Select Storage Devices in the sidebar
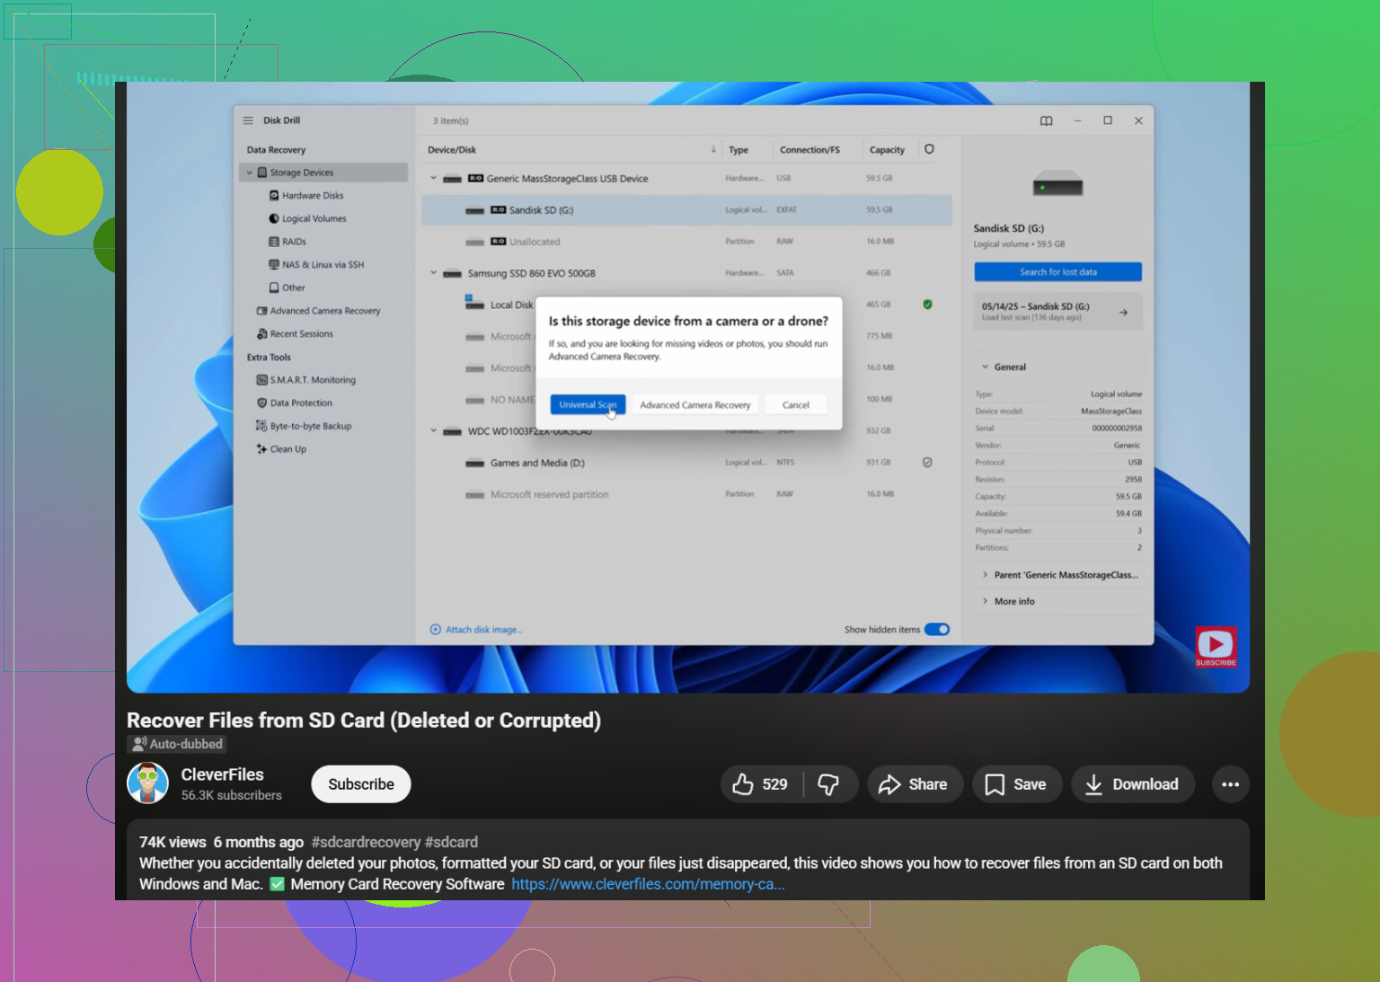The height and width of the screenshot is (982, 1380). coord(323,173)
